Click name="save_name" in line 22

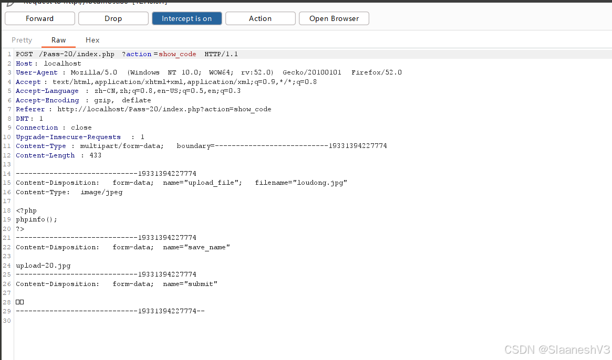pos(196,247)
